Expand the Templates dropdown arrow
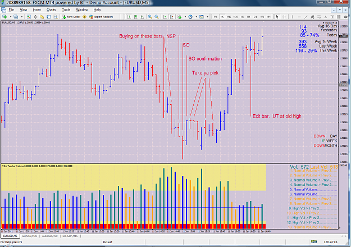The width and height of the screenshot is (351, 247). pos(207,17)
